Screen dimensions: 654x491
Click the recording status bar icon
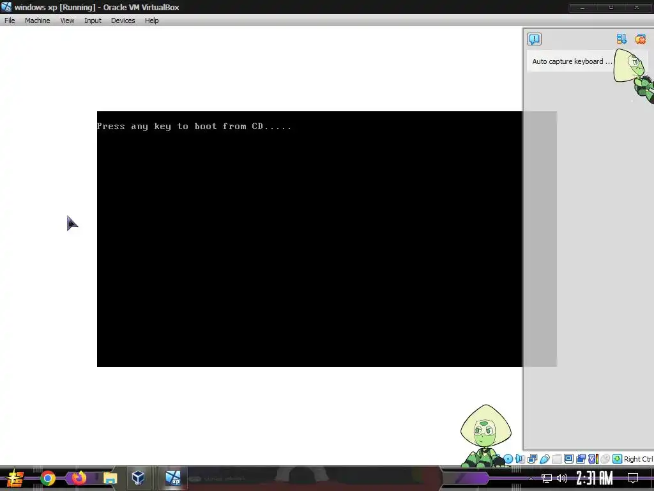pos(581,459)
